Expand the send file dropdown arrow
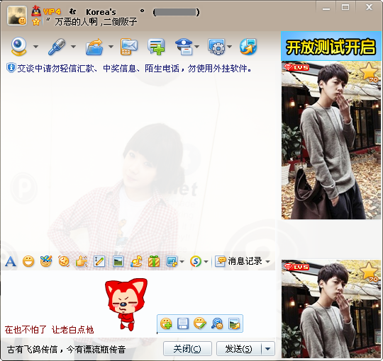383x361 pixels. pos(111,47)
